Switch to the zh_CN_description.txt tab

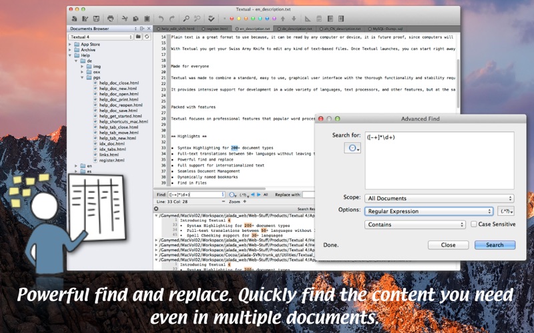pyautogui.click(x=340, y=29)
